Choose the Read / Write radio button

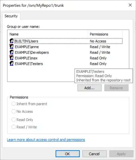coord(14,127)
